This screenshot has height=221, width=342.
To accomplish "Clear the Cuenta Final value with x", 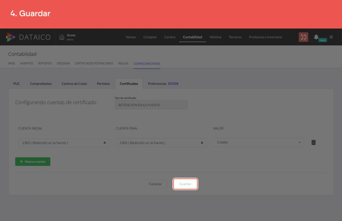I will (202, 143).
